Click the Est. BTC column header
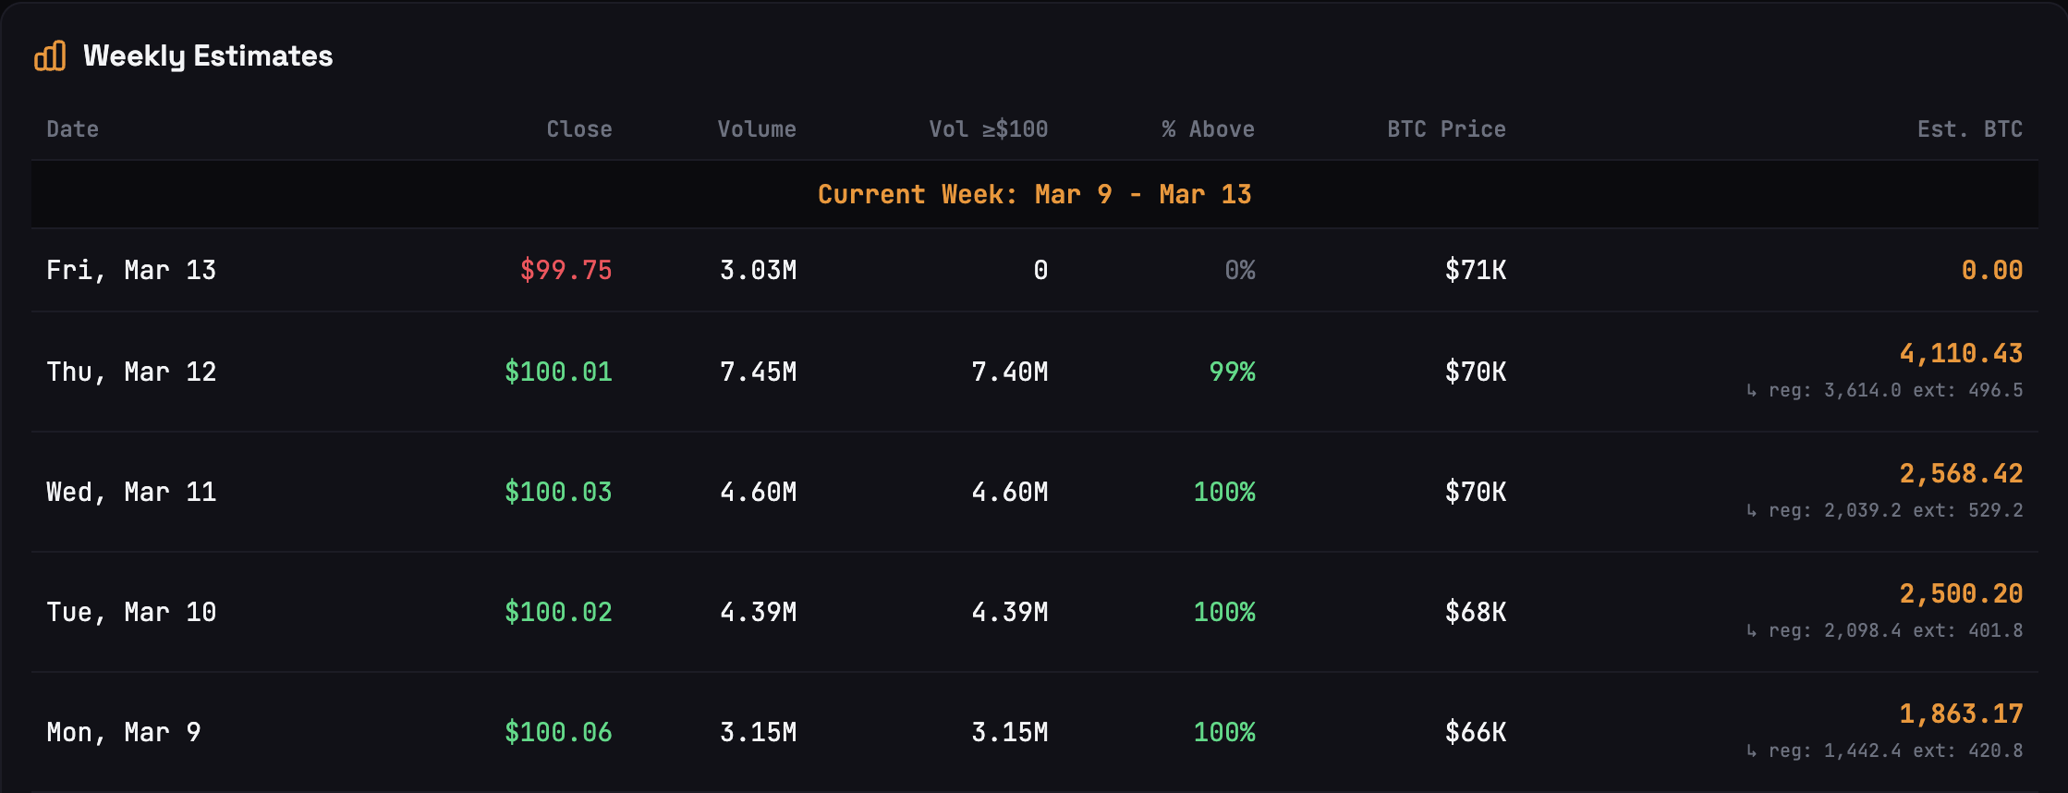 [x=1969, y=129]
